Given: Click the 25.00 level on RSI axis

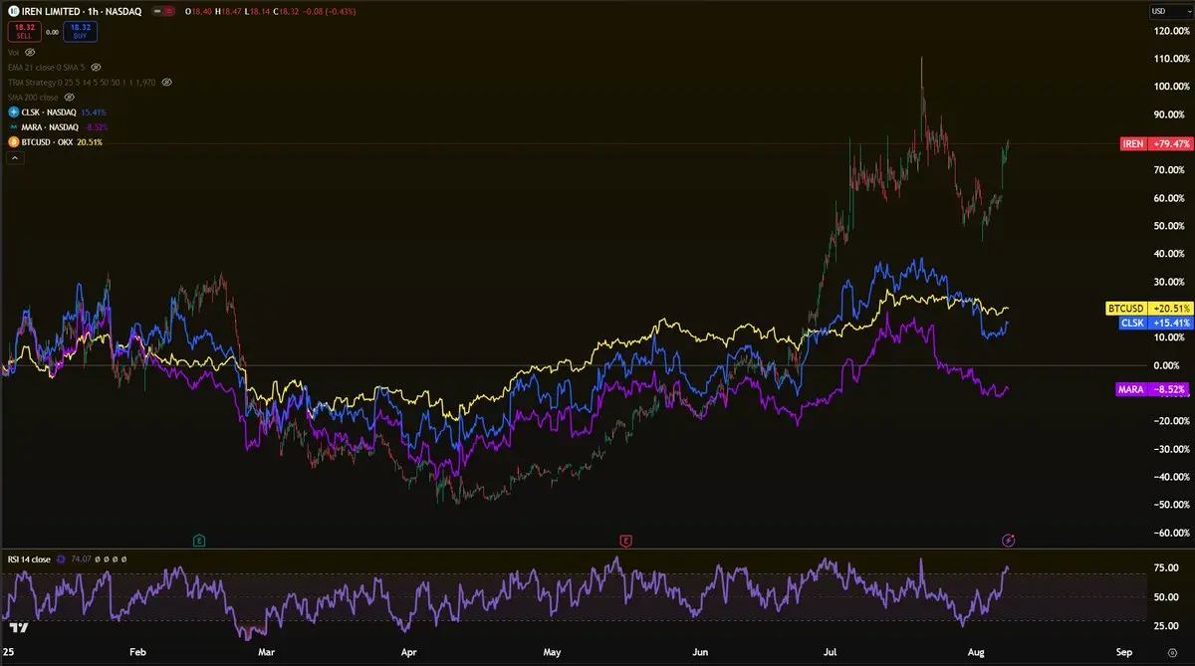Looking at the screenshot, I should click(x=1164, y=625).
